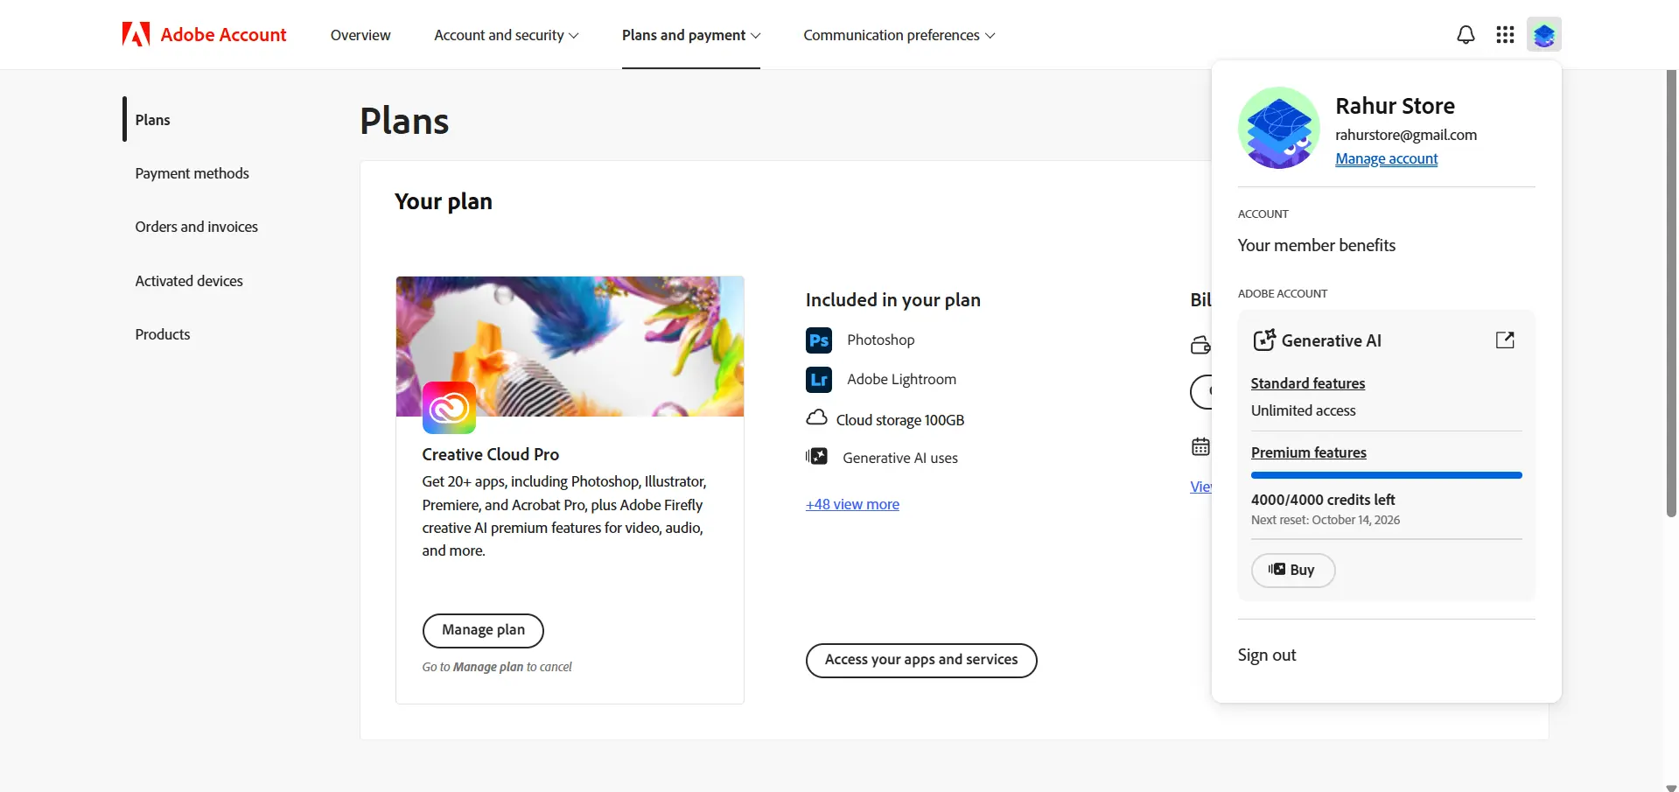Click the Creative Cloud logo icon
Viewport: 1679px width, 792px height.
(x=449, y=408)
